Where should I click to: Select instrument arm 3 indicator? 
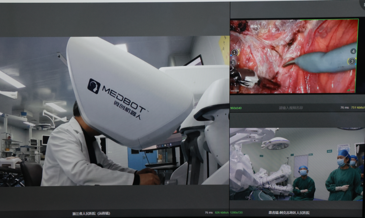(352, 61)
